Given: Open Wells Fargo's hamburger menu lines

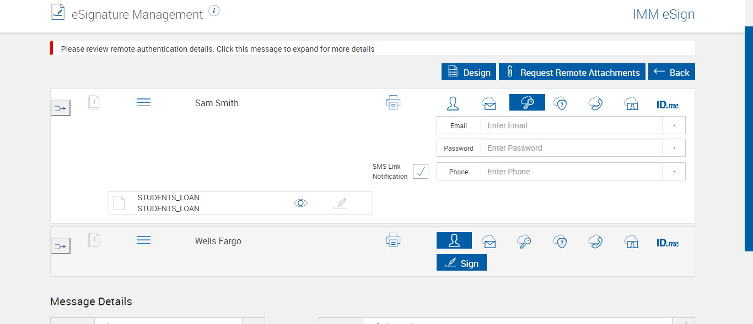Looking at the screenshot, I should [x=143, y=240].
